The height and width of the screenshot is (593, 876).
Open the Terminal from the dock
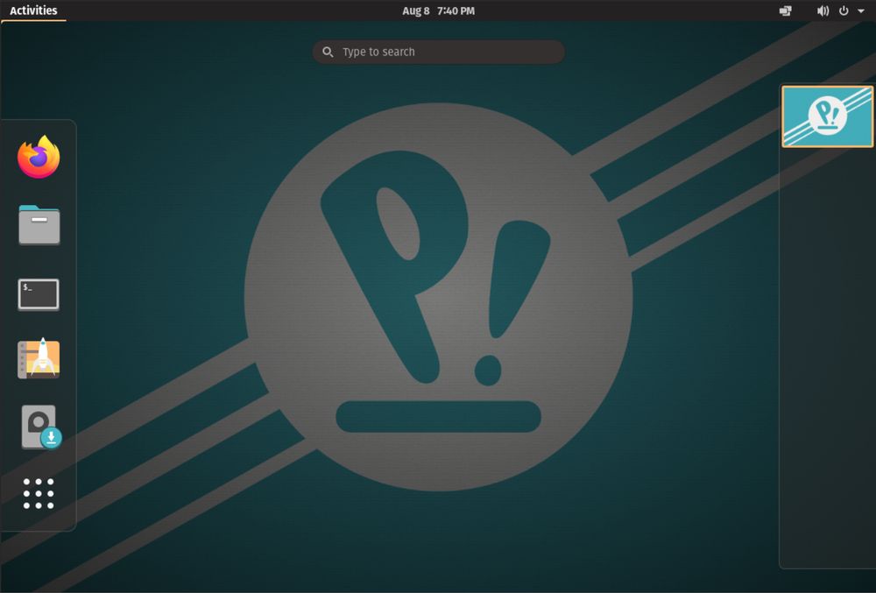(x=39, y=294)
